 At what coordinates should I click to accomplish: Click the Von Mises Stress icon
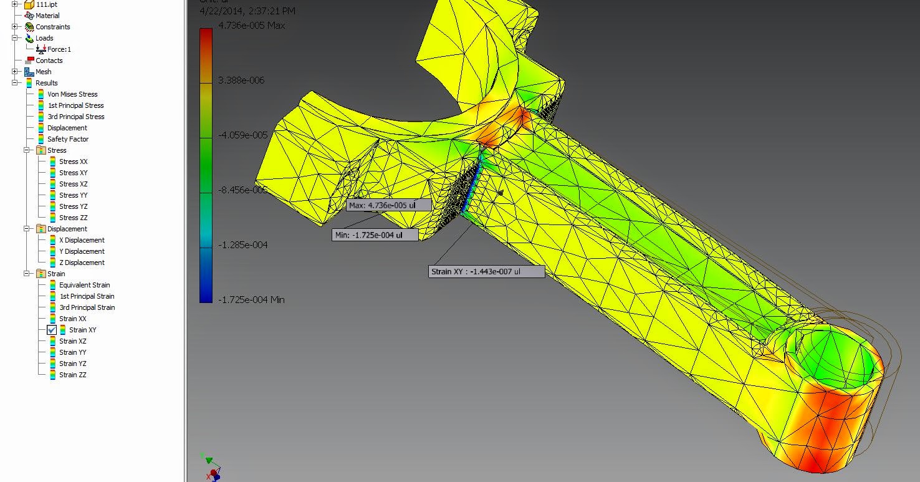(41, 94)
